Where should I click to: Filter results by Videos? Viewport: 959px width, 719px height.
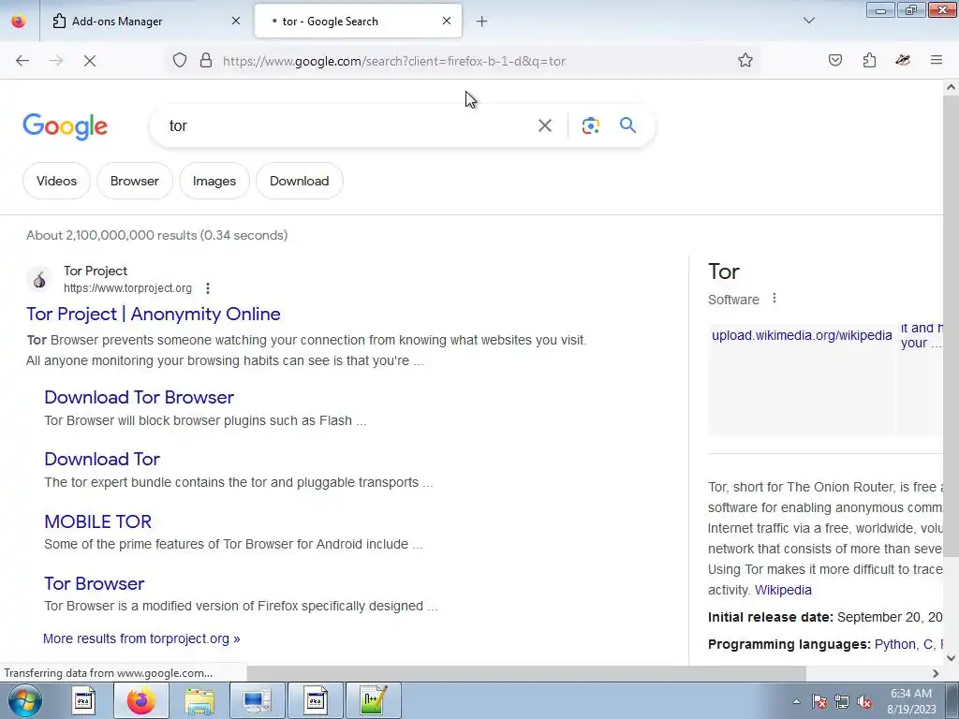56,181
